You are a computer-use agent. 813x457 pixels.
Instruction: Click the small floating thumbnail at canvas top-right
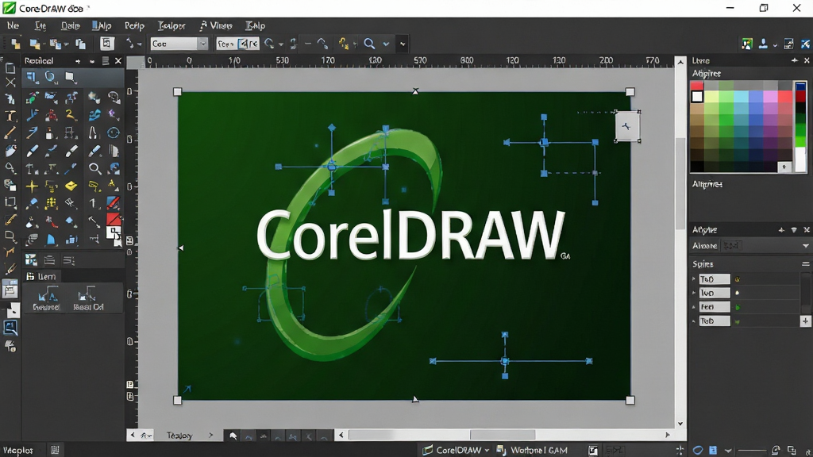pos(627,126)
